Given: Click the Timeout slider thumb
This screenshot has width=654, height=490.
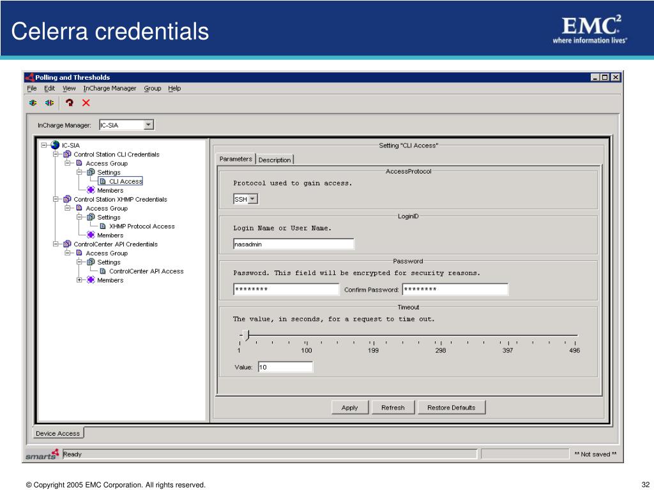Looking at the screenshot, I should [247, 335].
